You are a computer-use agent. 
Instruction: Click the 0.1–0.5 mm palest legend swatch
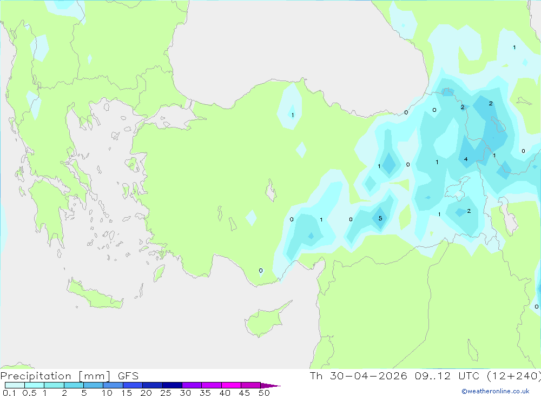[15, 385]
